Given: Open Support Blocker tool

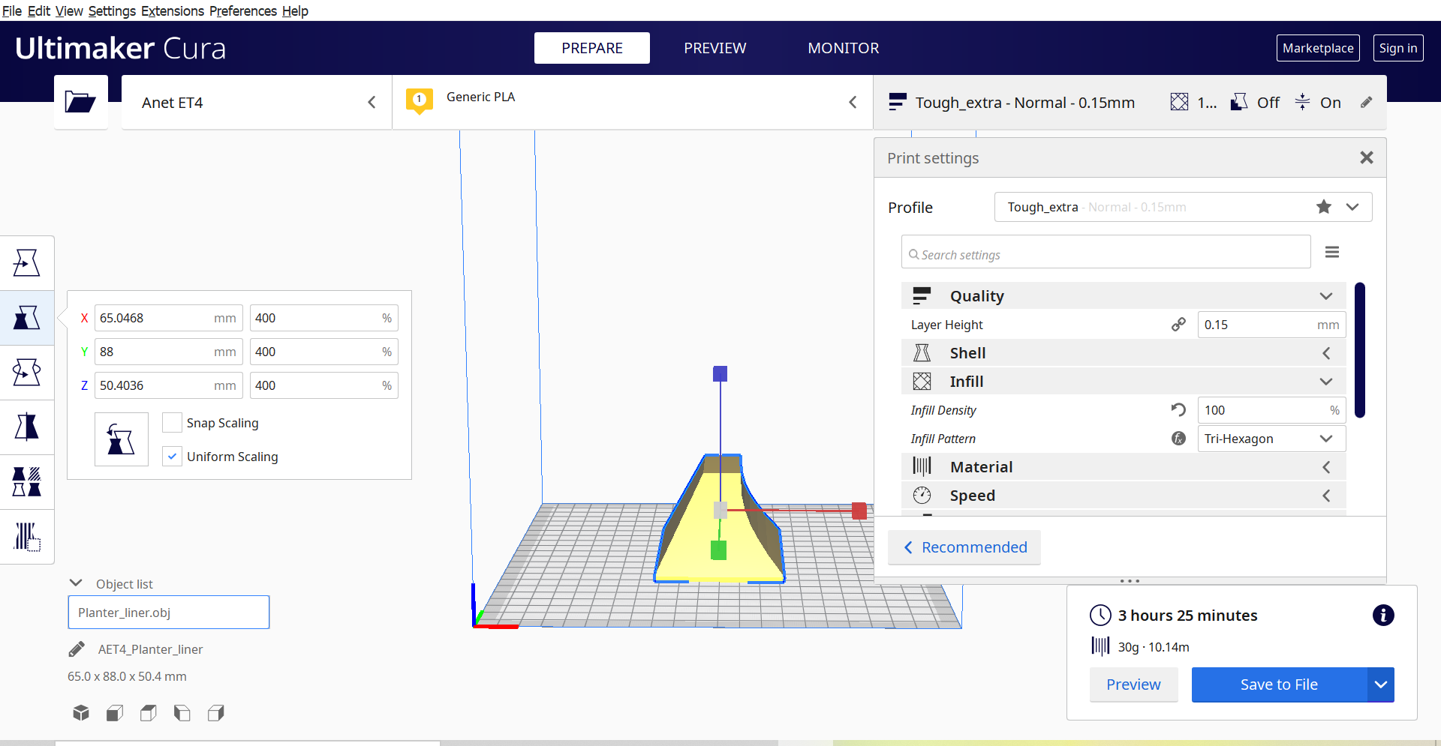Looking at the screenshot, I should pos(26,536).
